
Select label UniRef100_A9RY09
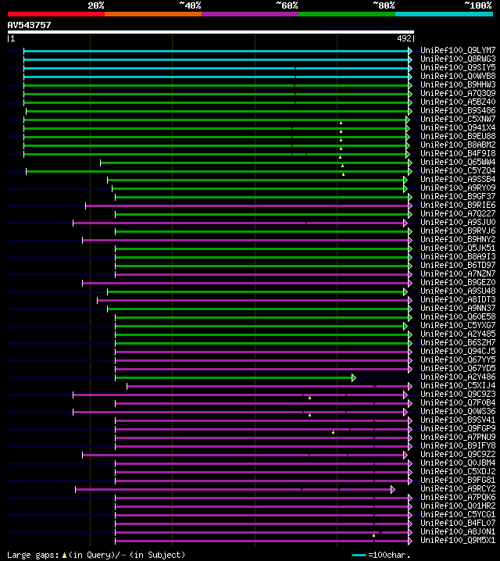(x=458, y=188)
